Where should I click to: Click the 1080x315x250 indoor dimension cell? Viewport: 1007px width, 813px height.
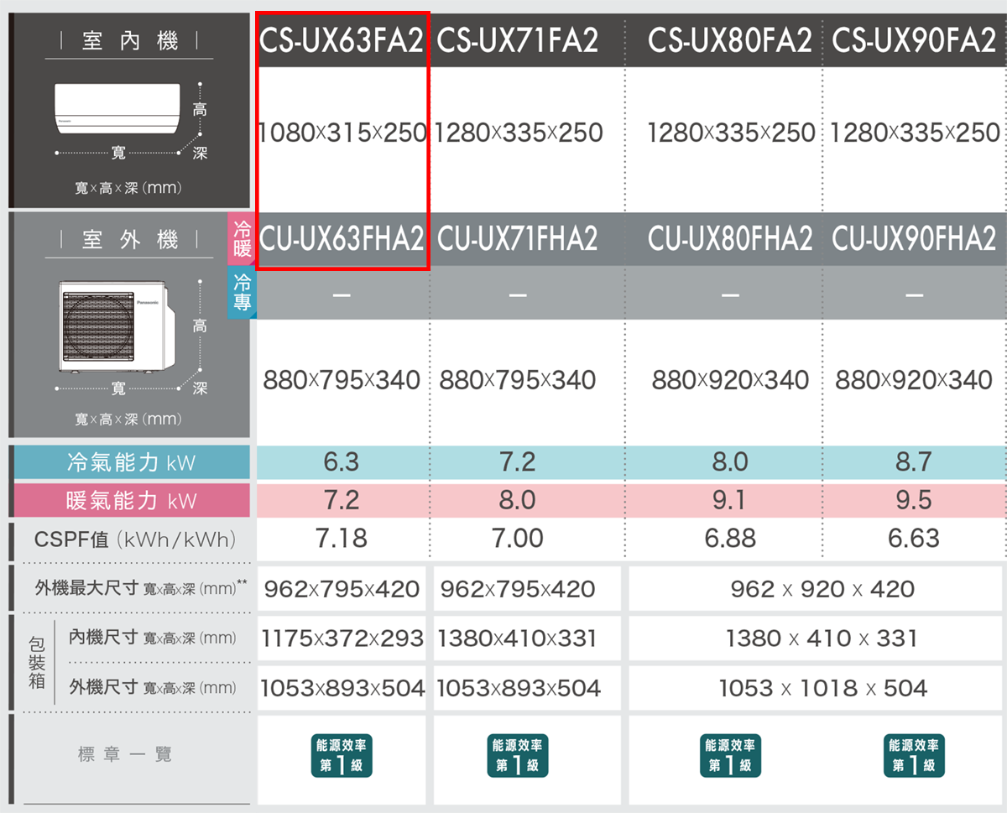[342, 133]
